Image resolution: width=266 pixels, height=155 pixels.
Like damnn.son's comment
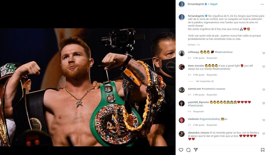click(264, 90)
